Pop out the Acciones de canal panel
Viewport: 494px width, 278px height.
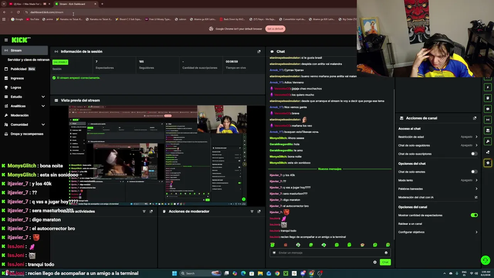tap(475, 118)
